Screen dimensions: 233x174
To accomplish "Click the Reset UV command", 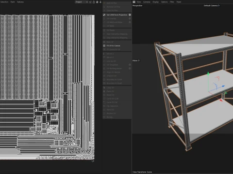I will 110,95.
